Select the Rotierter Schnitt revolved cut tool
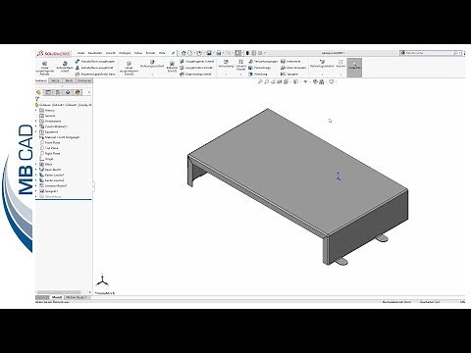 point(172,67)
